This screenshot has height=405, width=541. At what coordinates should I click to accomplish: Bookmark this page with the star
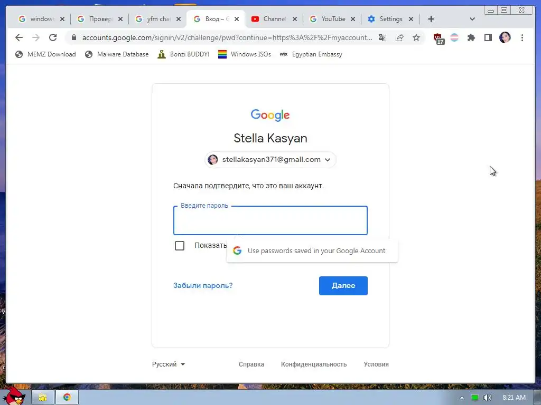click(416, 37)
